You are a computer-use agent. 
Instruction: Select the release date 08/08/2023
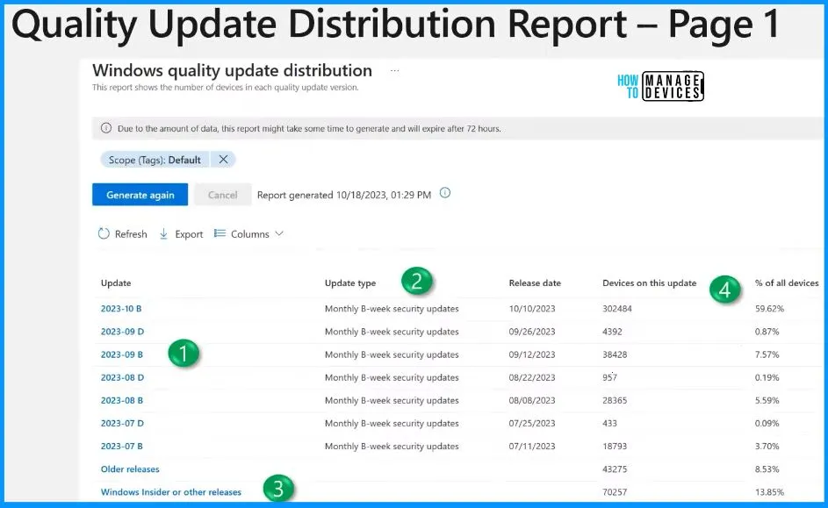532,400
